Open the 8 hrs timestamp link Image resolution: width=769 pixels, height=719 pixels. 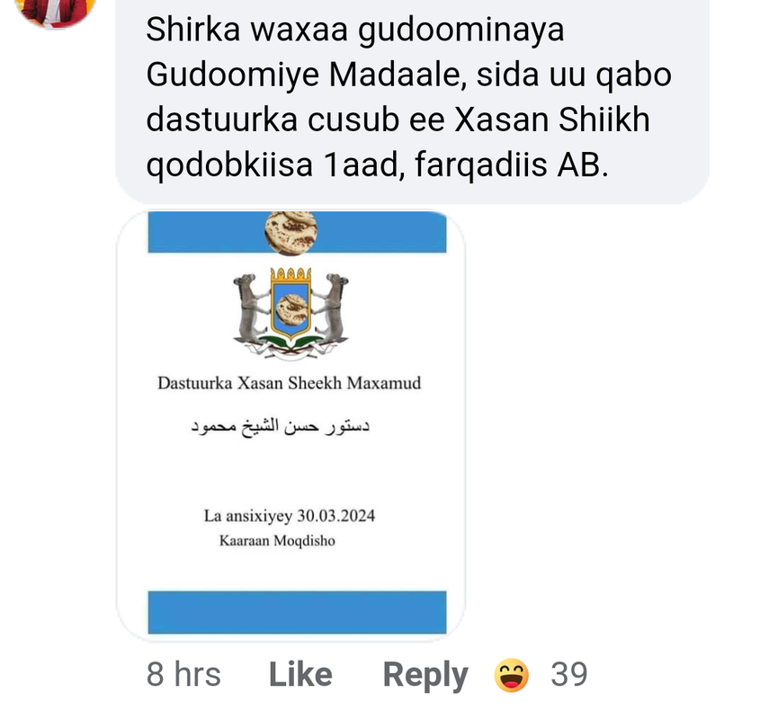(183, 674)
